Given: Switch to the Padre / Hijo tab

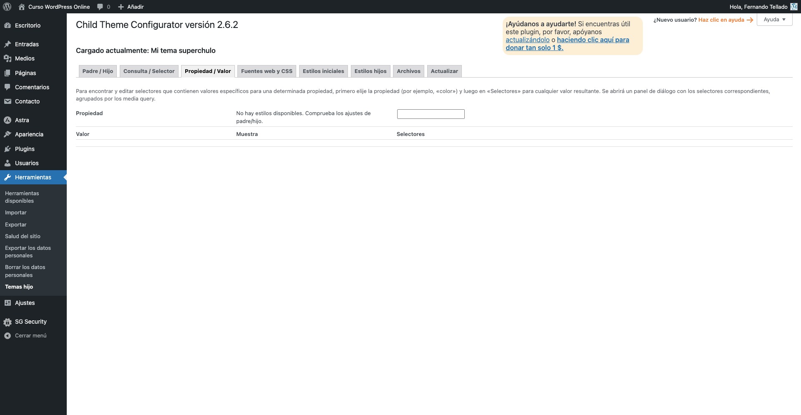Looking at the screenshot, I should coord(98,71).
